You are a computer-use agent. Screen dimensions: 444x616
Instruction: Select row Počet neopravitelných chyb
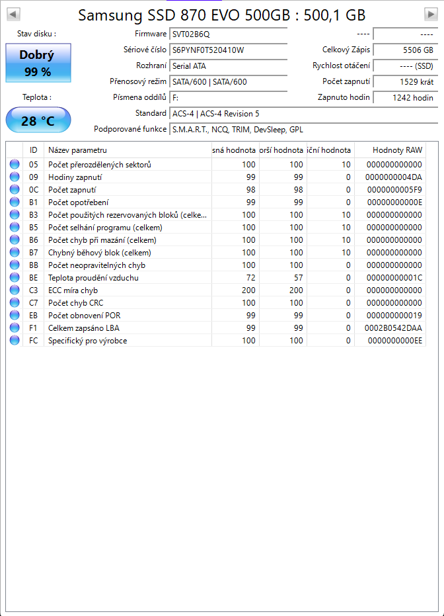click(x=216, y=265)
